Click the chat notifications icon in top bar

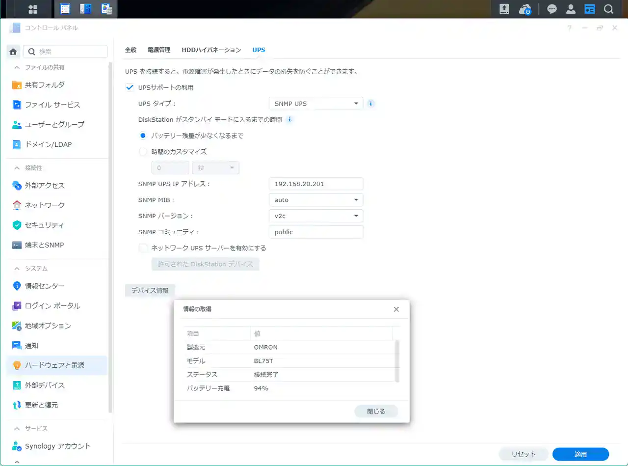click(x=552, y=9)
